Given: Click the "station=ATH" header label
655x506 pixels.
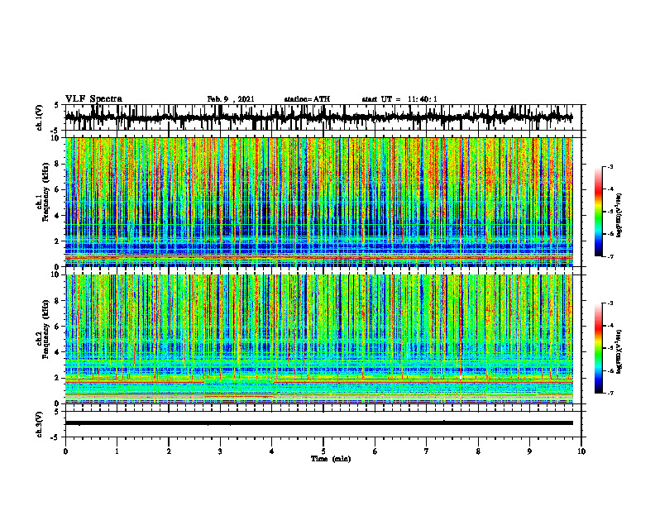Looking at the screenshot, I should coord(307,99).
